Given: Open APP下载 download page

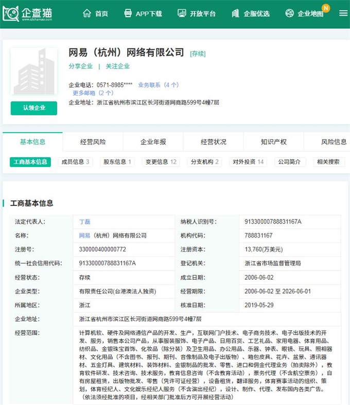Looking at the screenshot, I should (x=143, y=13).
